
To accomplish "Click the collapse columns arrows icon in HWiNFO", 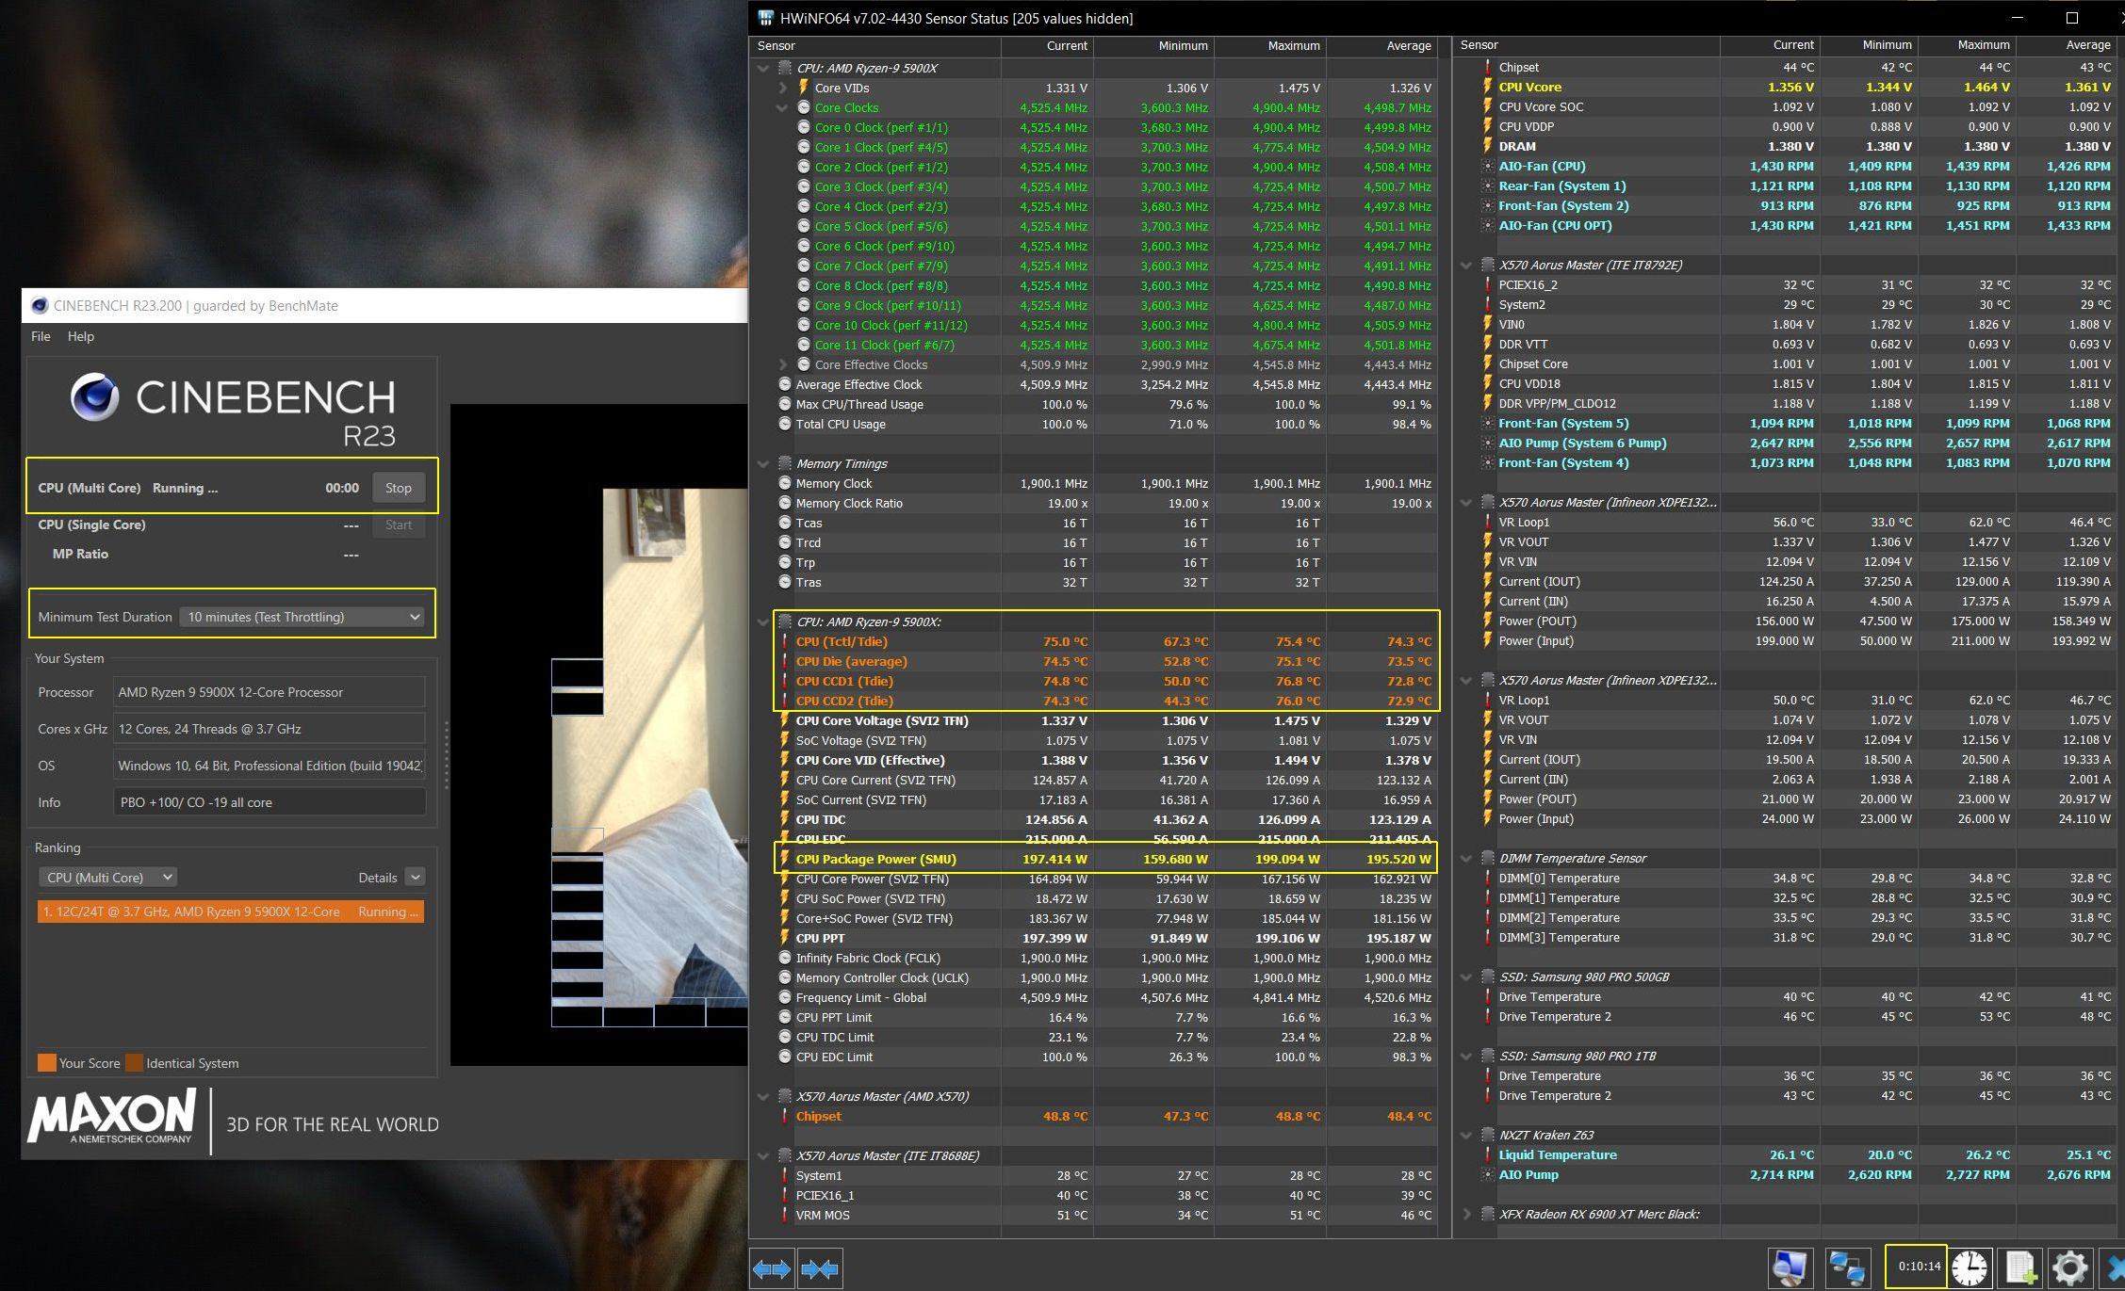I will (x=819, y=1268).
